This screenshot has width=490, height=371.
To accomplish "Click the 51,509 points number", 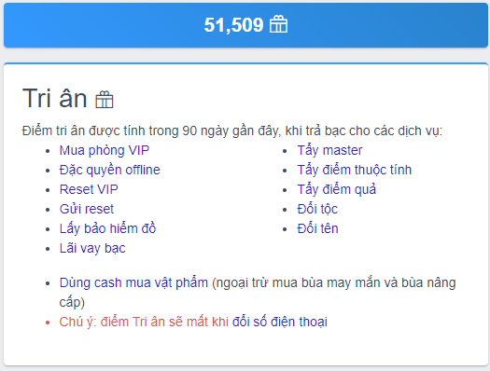I will tap(233, 25).
